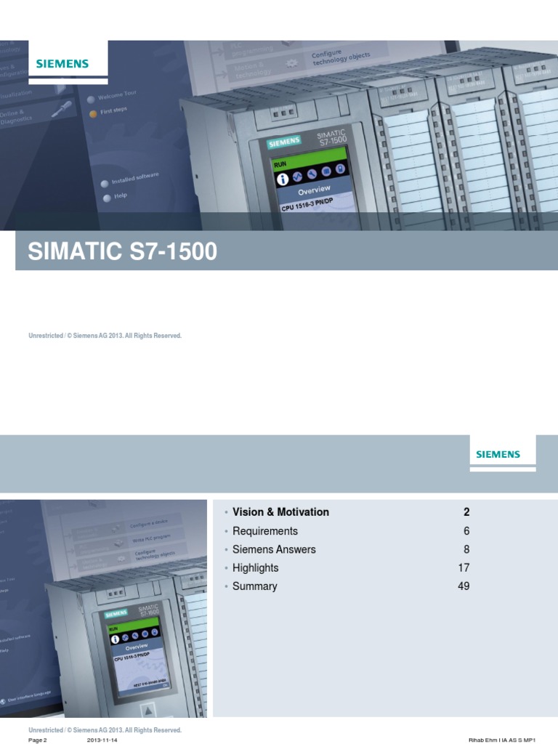Click page number 8 beside Siemens Answers
This screenshot has height=744, width=558.
click(466, 549)
